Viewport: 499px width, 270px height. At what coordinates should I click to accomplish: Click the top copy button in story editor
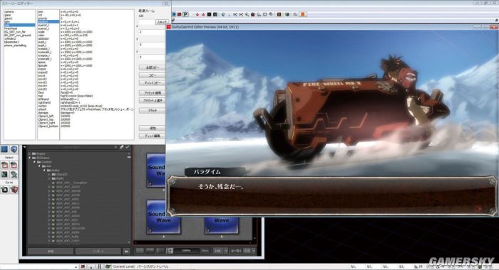coord(152,67)
